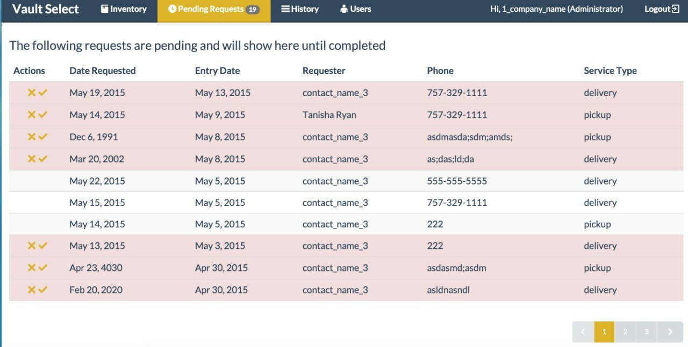This screenshot has height=347, width=688.
Task: Approve the May 19, 2015 request checkmark
Action: (x=43, y=92)
